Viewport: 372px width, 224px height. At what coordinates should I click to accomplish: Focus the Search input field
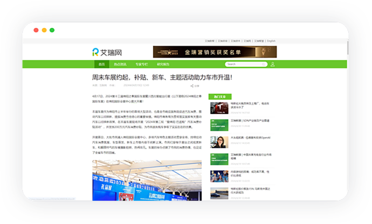tap(246, 64)
